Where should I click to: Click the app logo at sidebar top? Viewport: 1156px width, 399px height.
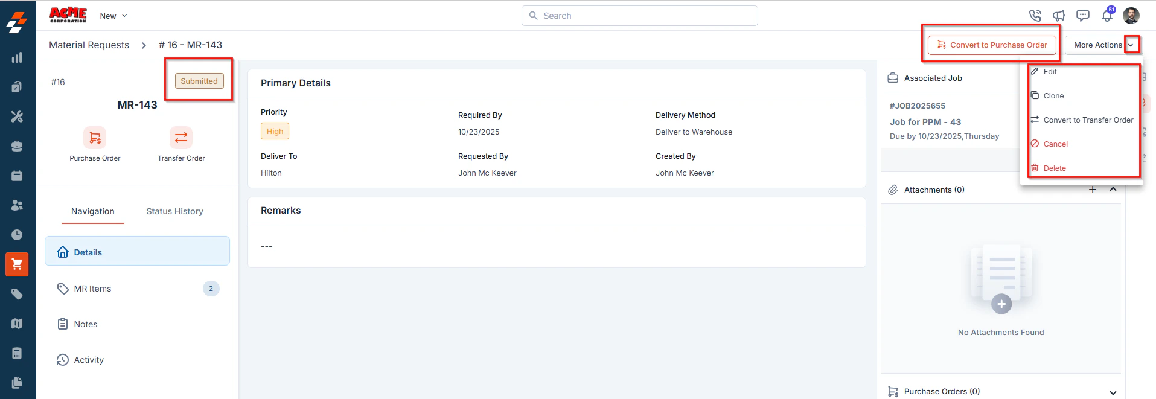(17, 22)
